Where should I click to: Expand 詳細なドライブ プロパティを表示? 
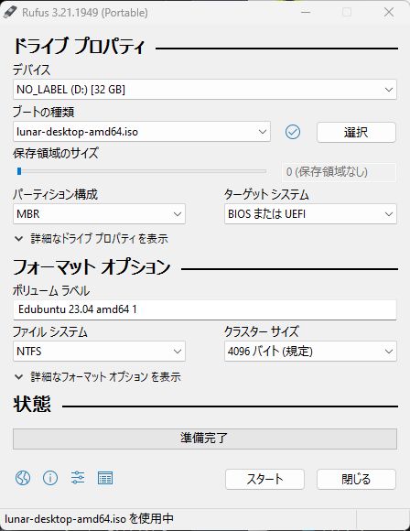92,239
